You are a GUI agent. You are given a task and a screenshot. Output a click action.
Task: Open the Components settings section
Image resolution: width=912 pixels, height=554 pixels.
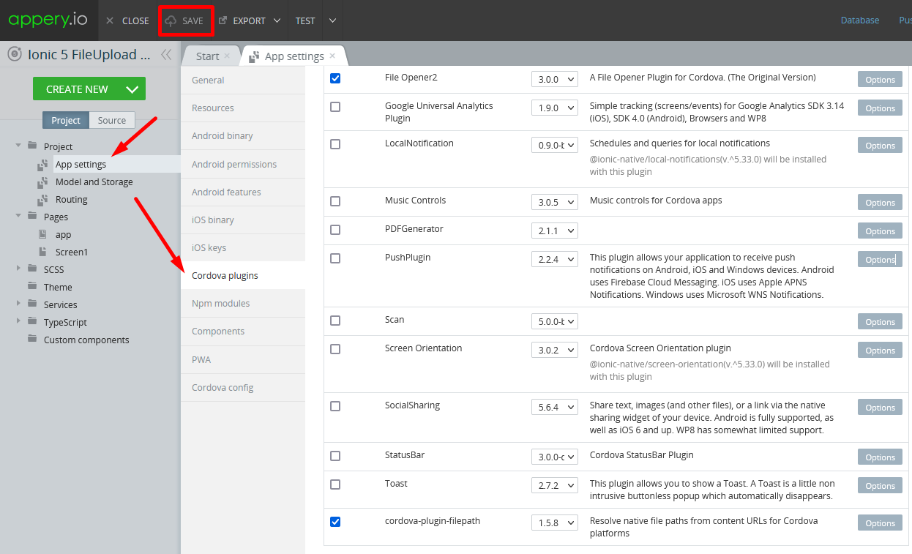click(x=243, y=332)
